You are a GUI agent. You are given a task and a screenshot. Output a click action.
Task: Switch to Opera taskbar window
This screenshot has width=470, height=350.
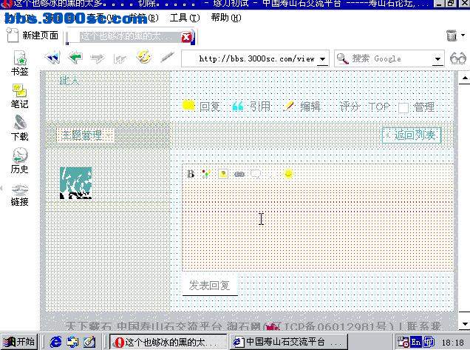click(x=168, y=342)
